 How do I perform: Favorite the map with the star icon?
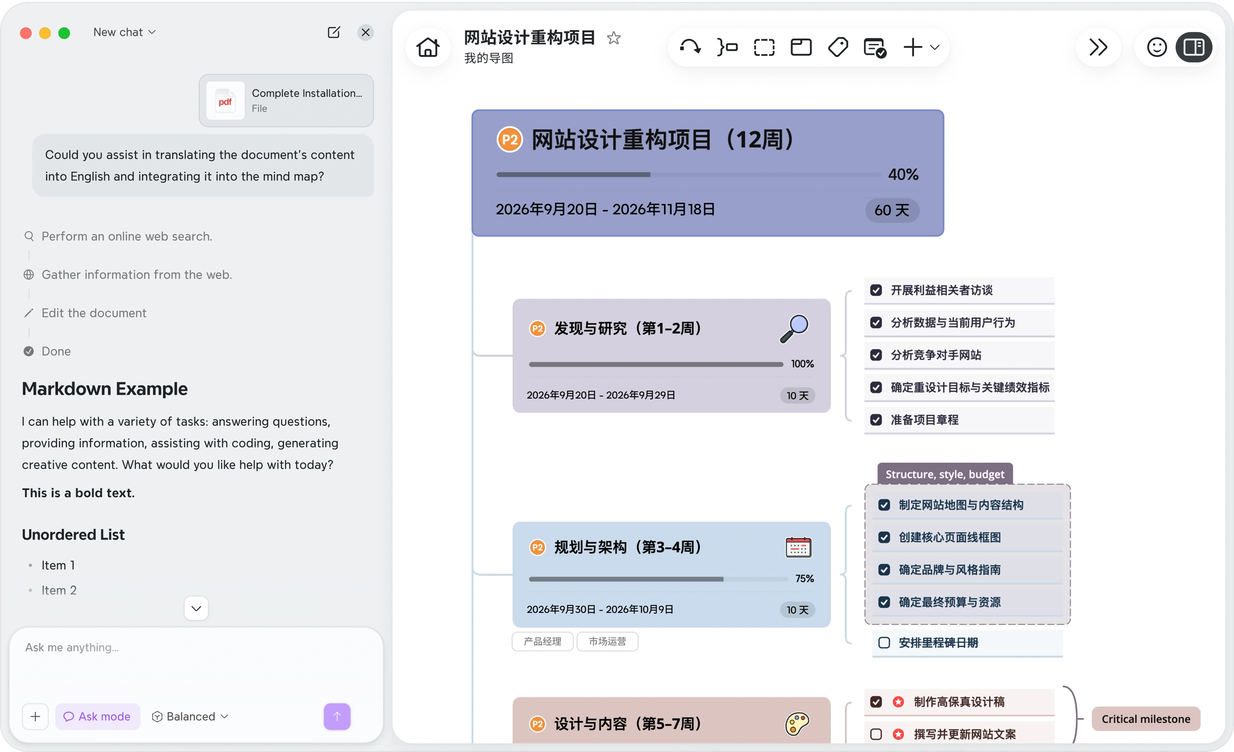(x=614, y=38)
